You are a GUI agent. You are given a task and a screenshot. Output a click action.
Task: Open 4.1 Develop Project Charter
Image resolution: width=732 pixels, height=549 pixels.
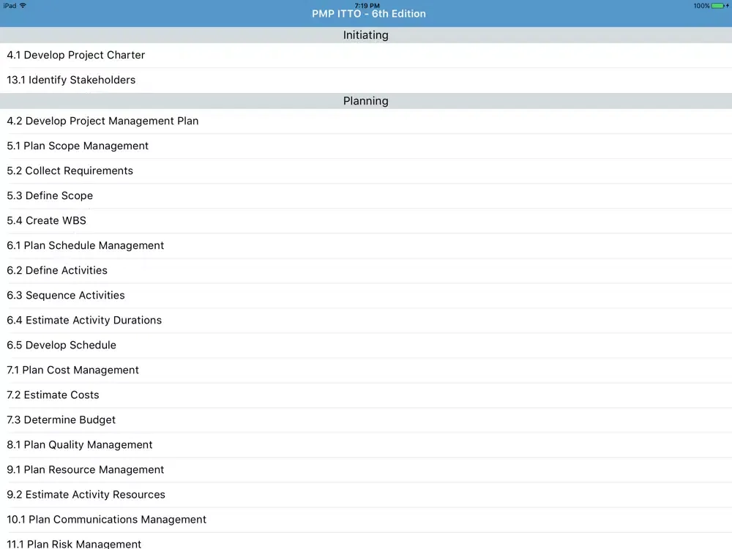[366, 55]
